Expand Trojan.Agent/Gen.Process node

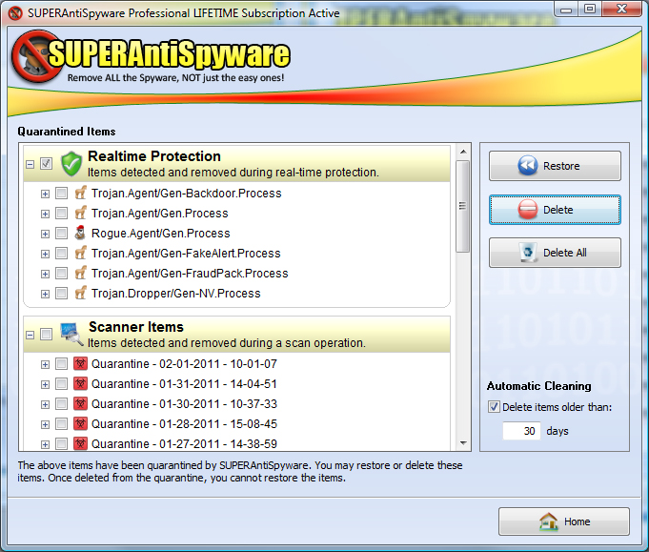45,214
